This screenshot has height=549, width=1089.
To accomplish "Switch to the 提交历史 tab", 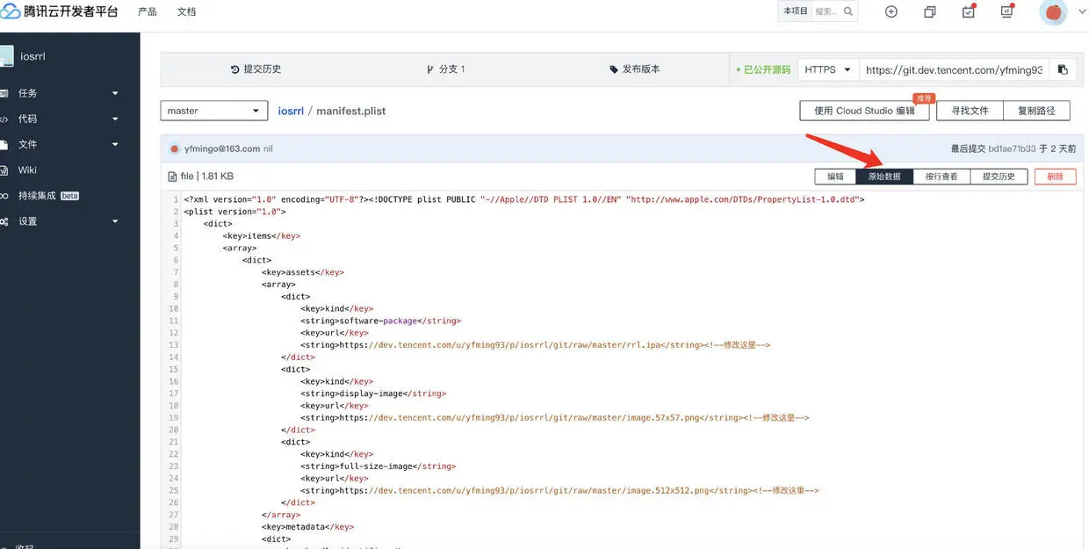I will click(x=256, y=69).
